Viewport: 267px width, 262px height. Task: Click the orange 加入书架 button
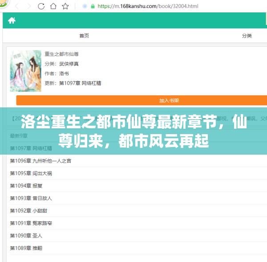tap(142, 100)
